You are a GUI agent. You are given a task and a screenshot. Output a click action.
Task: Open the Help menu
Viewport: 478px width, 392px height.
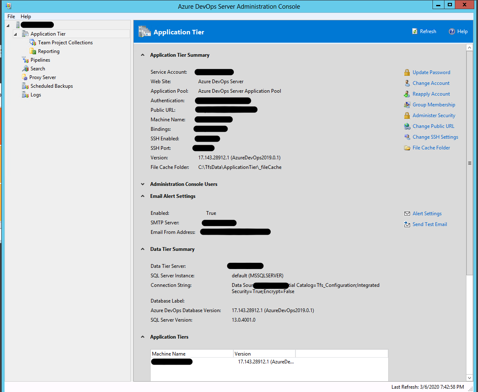26,17
